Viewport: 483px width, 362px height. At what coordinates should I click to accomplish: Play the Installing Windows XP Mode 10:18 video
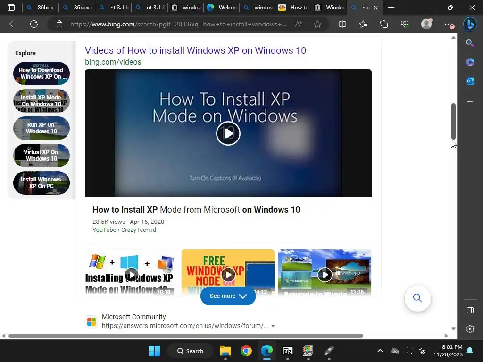132,275
